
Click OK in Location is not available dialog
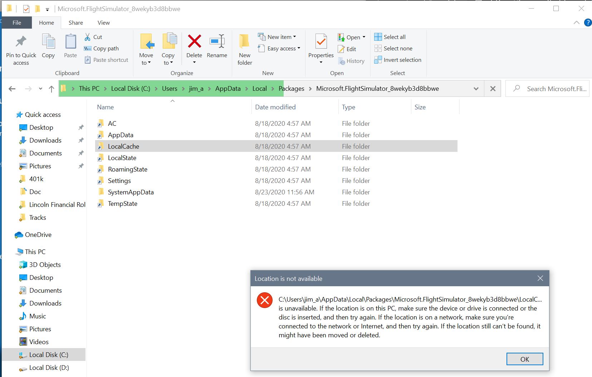(525, 359)
